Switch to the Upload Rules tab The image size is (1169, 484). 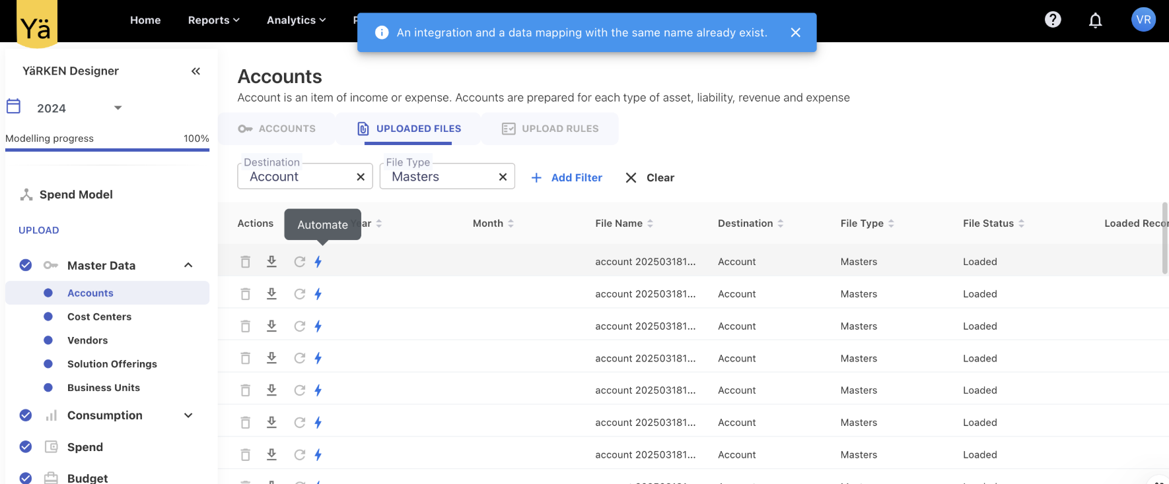tap(550, 129)
